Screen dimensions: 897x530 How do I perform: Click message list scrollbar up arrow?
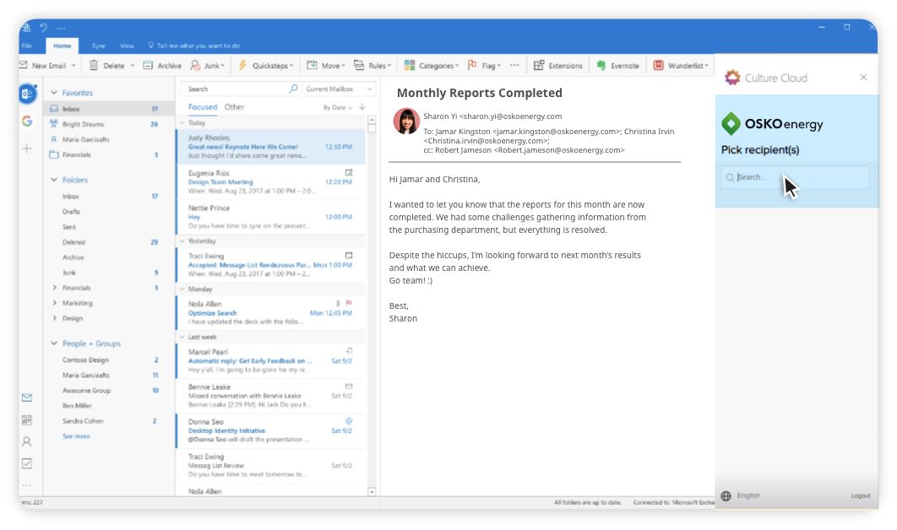372,120
